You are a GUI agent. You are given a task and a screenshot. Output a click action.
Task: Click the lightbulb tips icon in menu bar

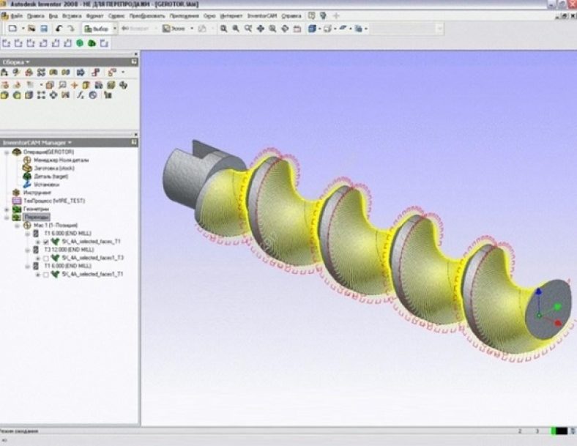point(324,16)
